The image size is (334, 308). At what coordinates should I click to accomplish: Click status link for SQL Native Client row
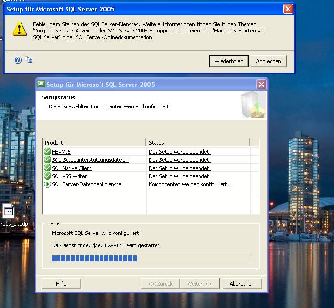click(x=180, y=168)
